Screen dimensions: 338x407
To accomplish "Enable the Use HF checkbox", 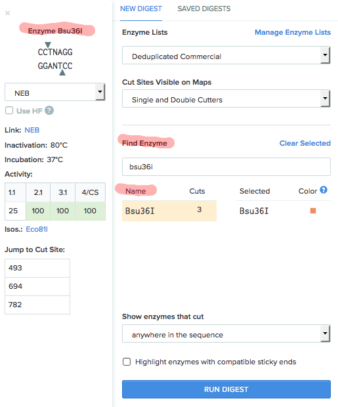I will click(9, 110).
